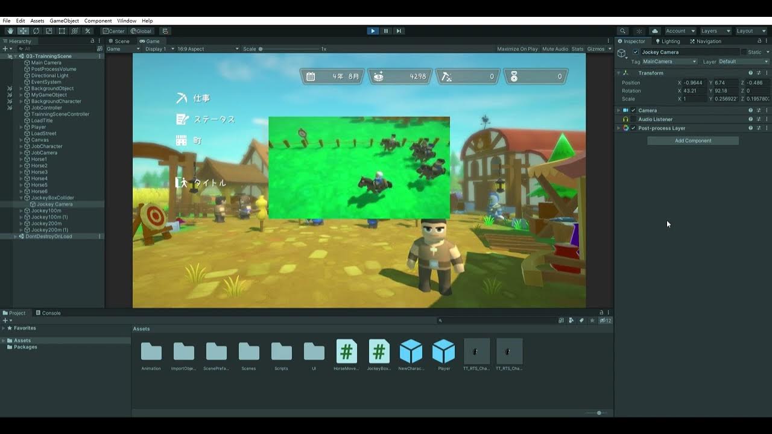Open the cloud services icon
This screenshot has width=772, height=434.
[x=655, y=31]
